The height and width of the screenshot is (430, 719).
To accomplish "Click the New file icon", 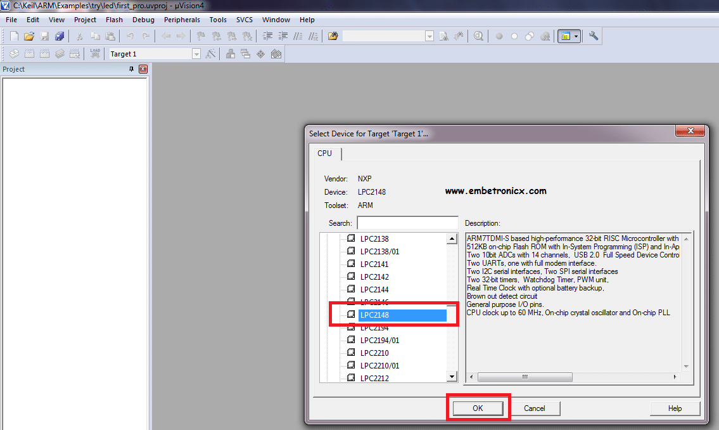I will click(x=14, y=36).
